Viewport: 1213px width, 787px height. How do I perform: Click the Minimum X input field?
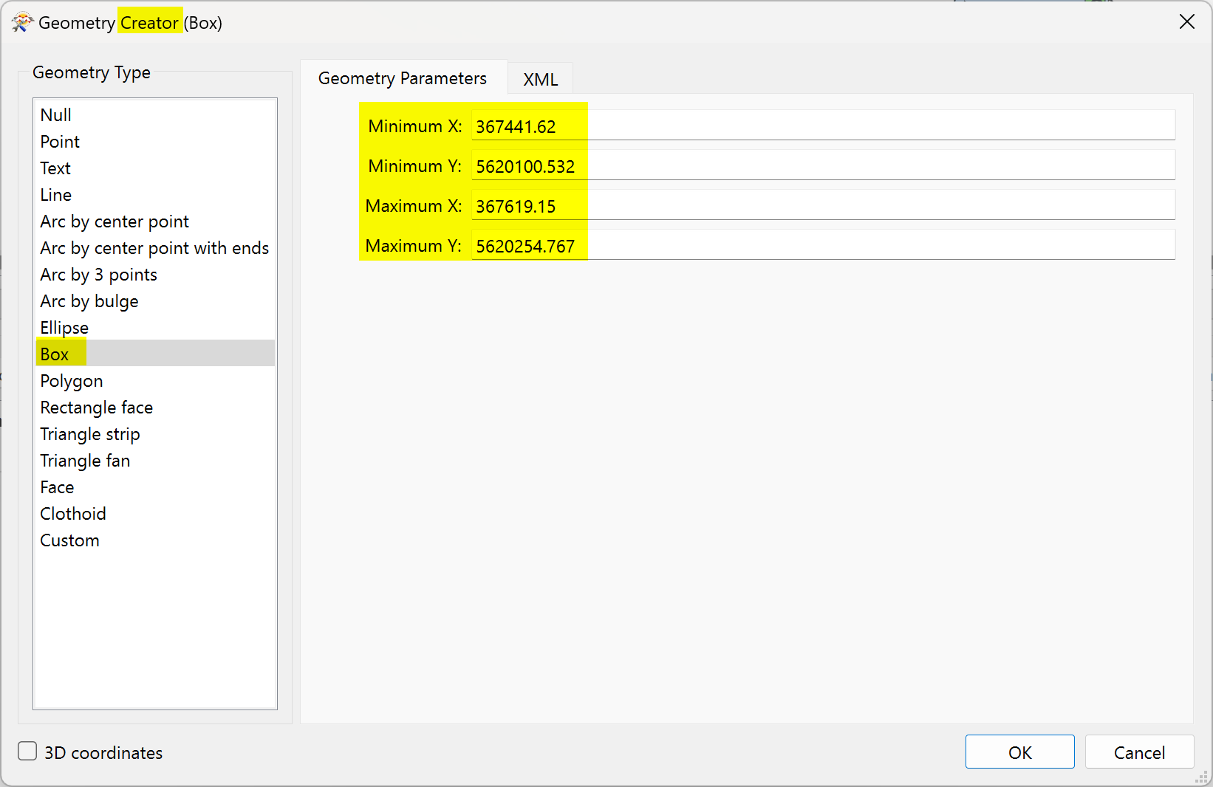821,126
